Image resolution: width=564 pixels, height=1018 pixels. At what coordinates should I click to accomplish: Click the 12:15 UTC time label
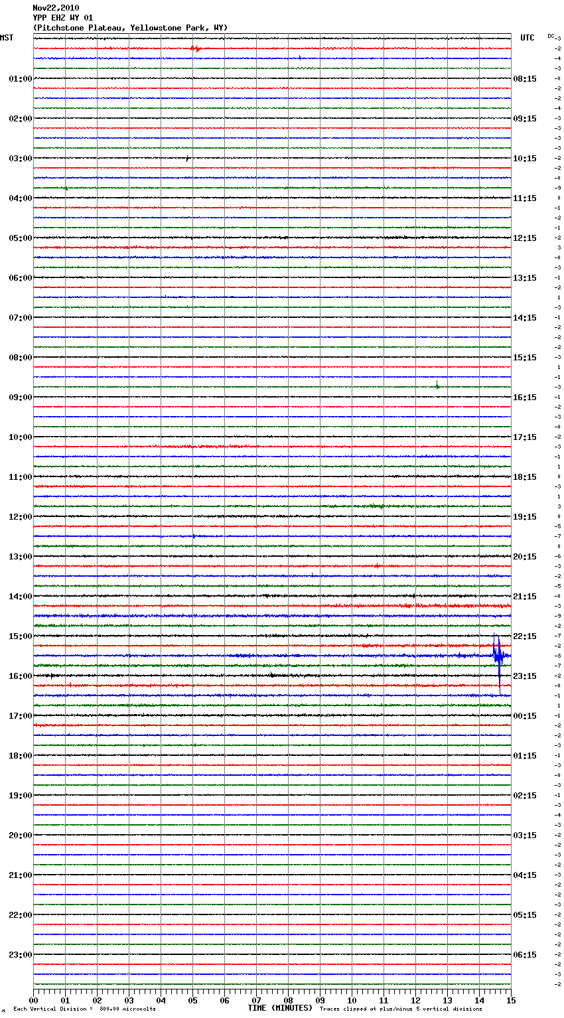pos(525,238)
